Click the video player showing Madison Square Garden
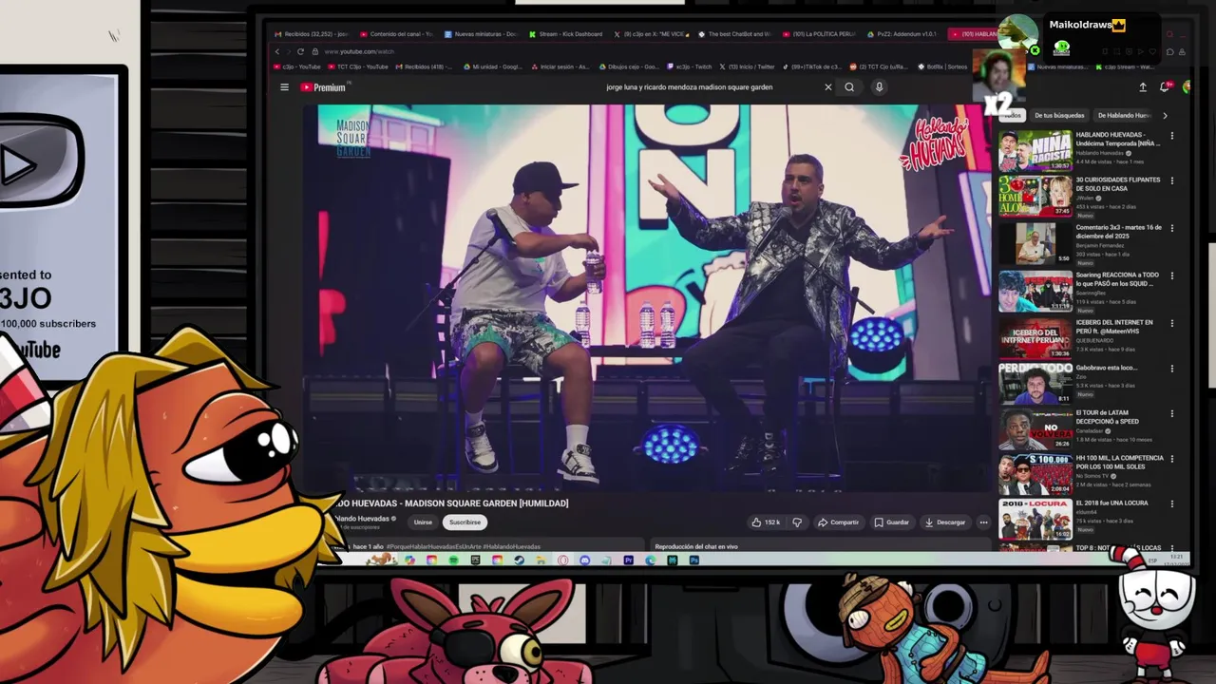The height and width of the screenshot is (684, 1216). (x=648, y=298)
